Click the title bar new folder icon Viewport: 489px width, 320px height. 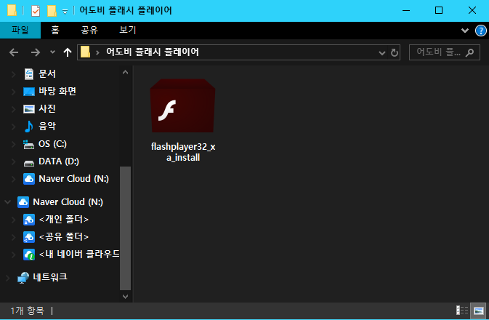52,11
